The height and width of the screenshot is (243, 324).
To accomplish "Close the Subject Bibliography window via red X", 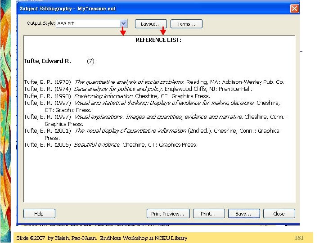I will 294,9.
